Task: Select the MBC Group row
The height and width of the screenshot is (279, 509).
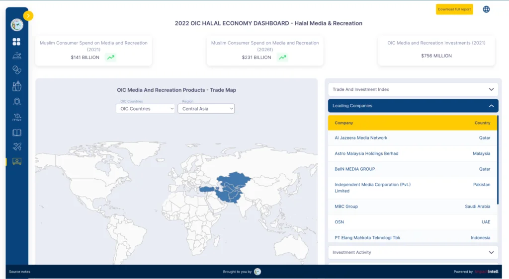Action: point(412,207)
